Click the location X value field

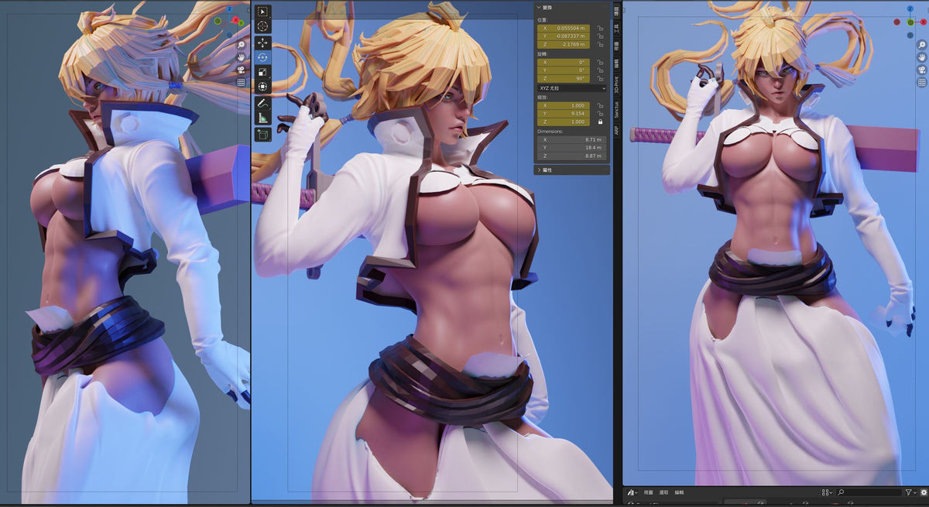point(564,28)
